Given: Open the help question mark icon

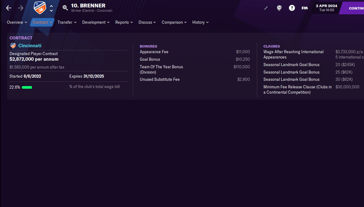Looking at the screenshot, I should [x=292, y=8].
